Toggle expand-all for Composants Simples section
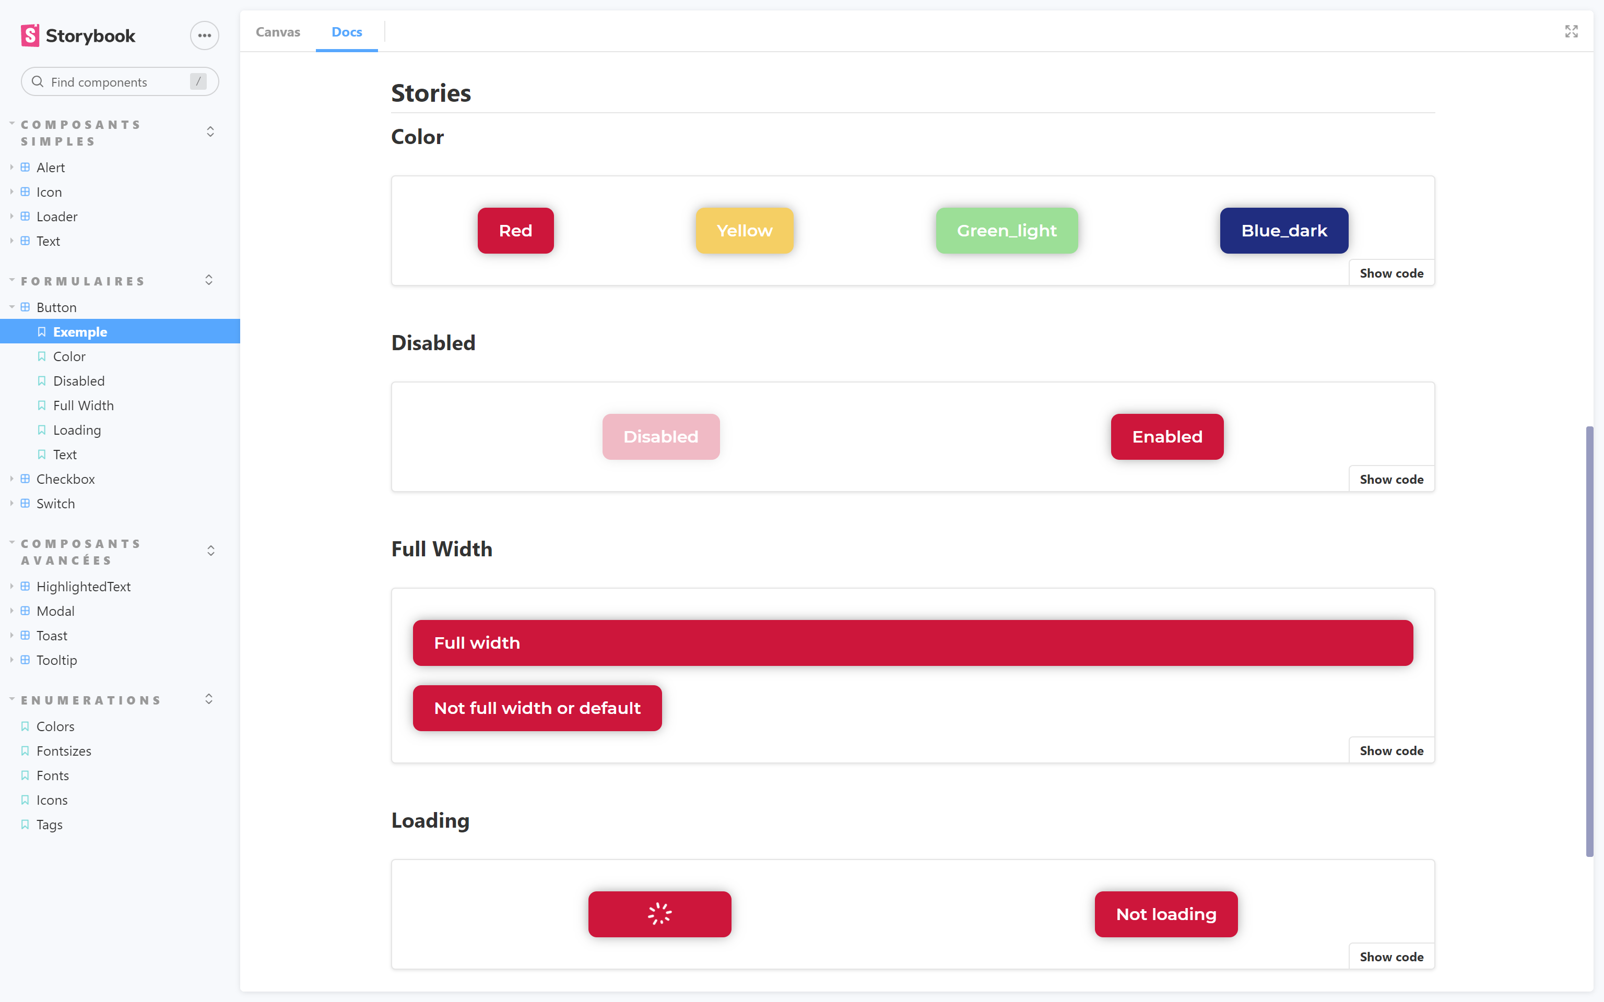Viewport: 1604px width, 1002px height. click(210, 132)
